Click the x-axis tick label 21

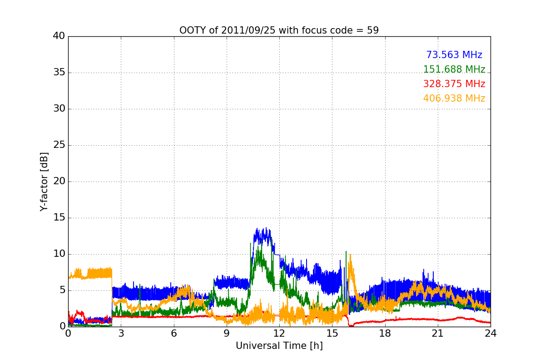click(x=438, y=334)
